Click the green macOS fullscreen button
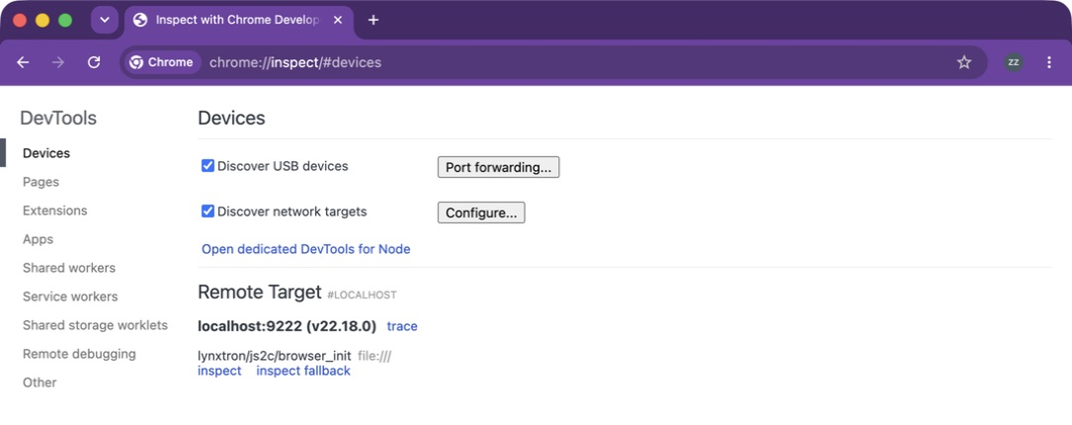The height and width of the screenshot is (425, 1072). [65, 21]
